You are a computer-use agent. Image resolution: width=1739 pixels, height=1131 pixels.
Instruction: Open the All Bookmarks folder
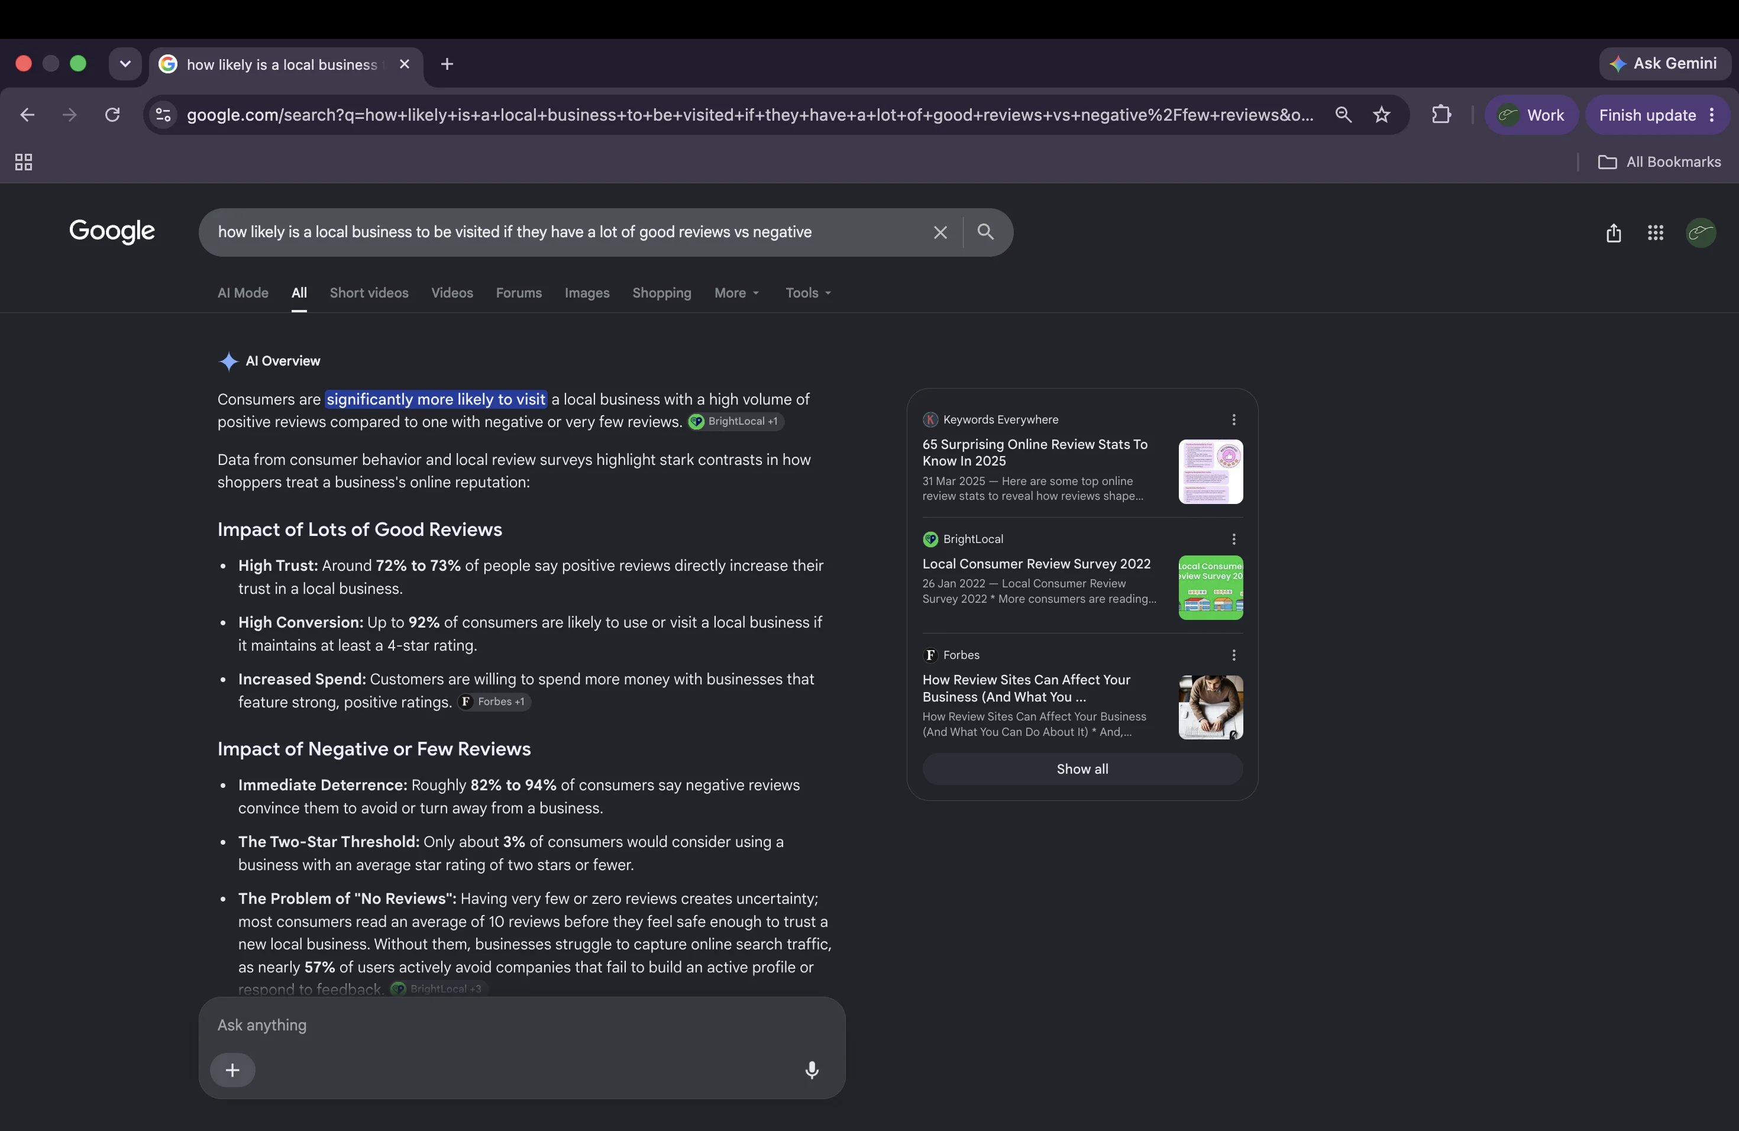(x=1659, y=162)
